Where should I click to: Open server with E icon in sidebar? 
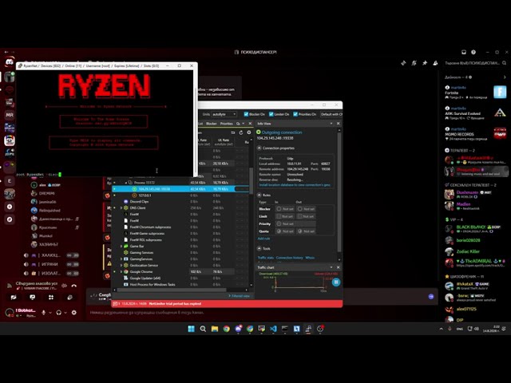point(10,181)
